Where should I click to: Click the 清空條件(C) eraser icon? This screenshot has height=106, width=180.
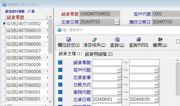click(94, 39)
